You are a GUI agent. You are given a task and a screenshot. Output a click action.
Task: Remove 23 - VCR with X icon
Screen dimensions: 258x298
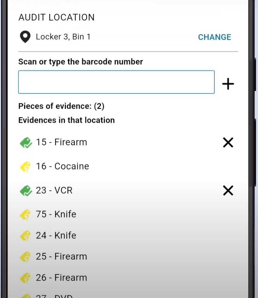pos(228,191)
